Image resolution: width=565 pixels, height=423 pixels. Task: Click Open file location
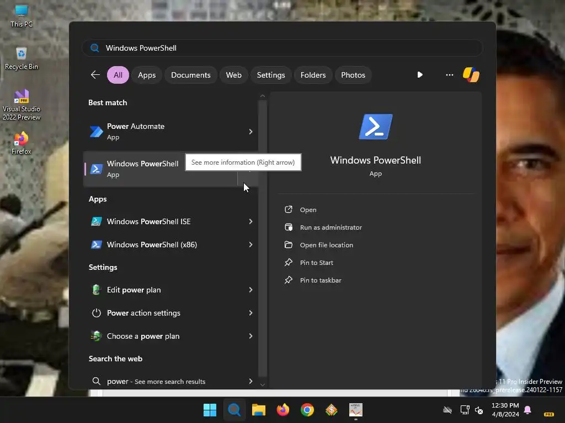(327, 245)
